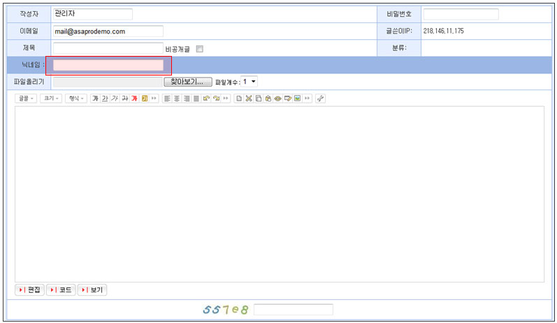Viewport: 557px width, 323px height.
Task: Apply italic formatting in the editor
Action: (x=115, y=99)
